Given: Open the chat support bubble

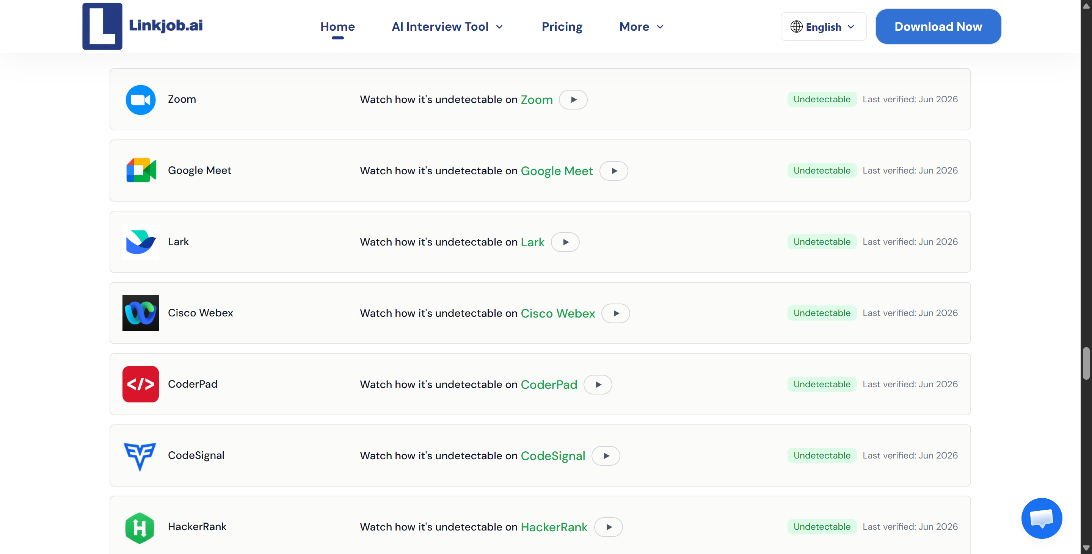Looking at the screenshot, I should (1042, 518).
